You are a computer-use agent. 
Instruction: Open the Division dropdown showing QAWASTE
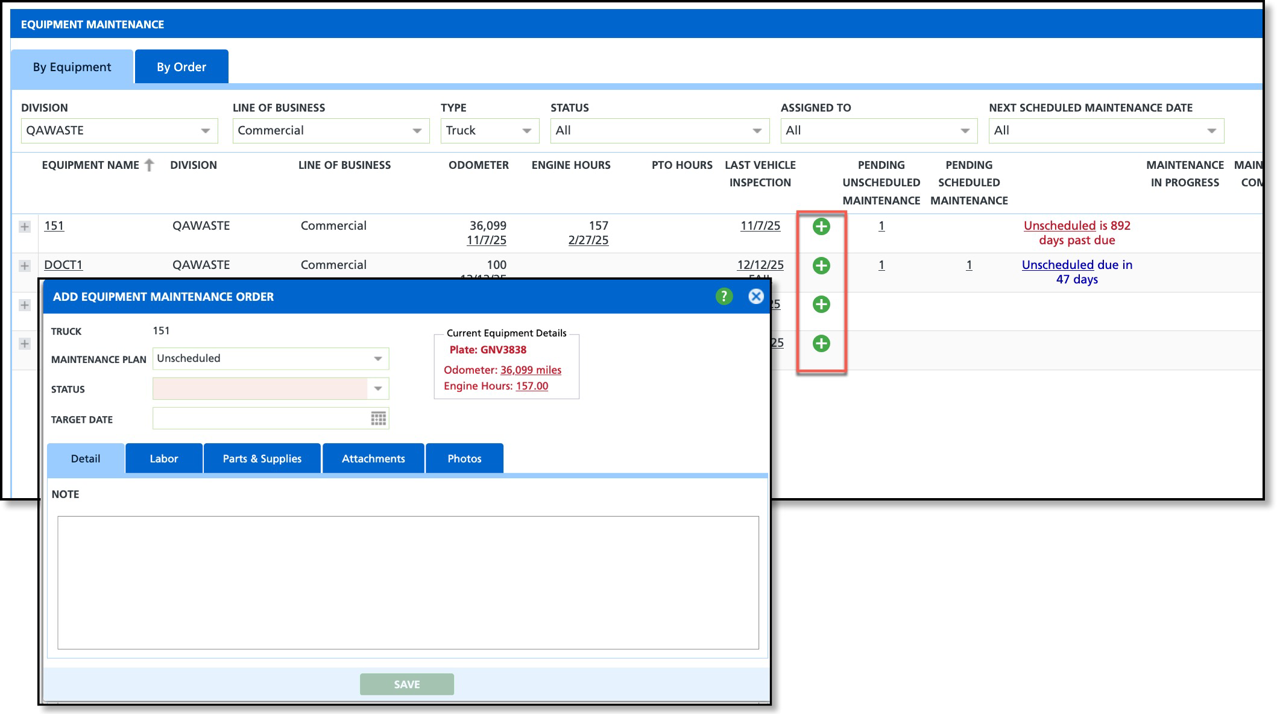(x=205, y=131)
